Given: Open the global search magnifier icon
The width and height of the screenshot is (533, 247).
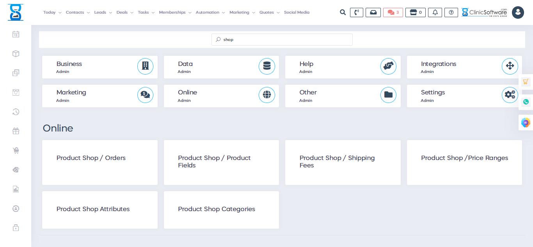Looking at the screenshot, I should (343, 12).
